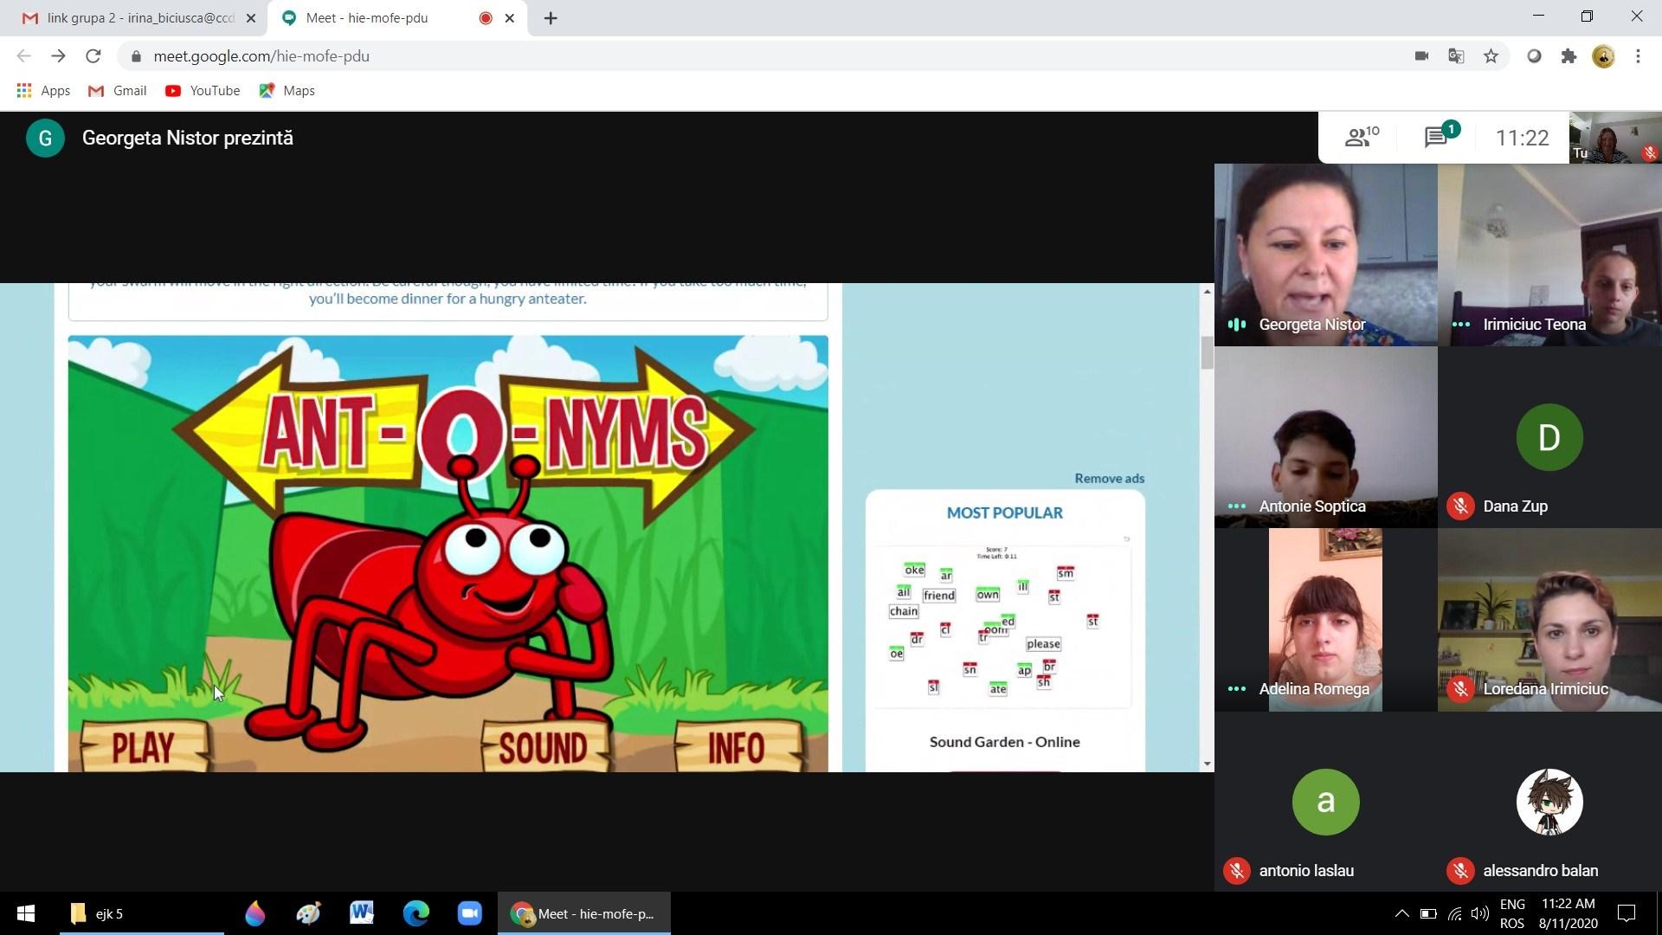Click your own self-view thumbnail

tap(1615, 138)
